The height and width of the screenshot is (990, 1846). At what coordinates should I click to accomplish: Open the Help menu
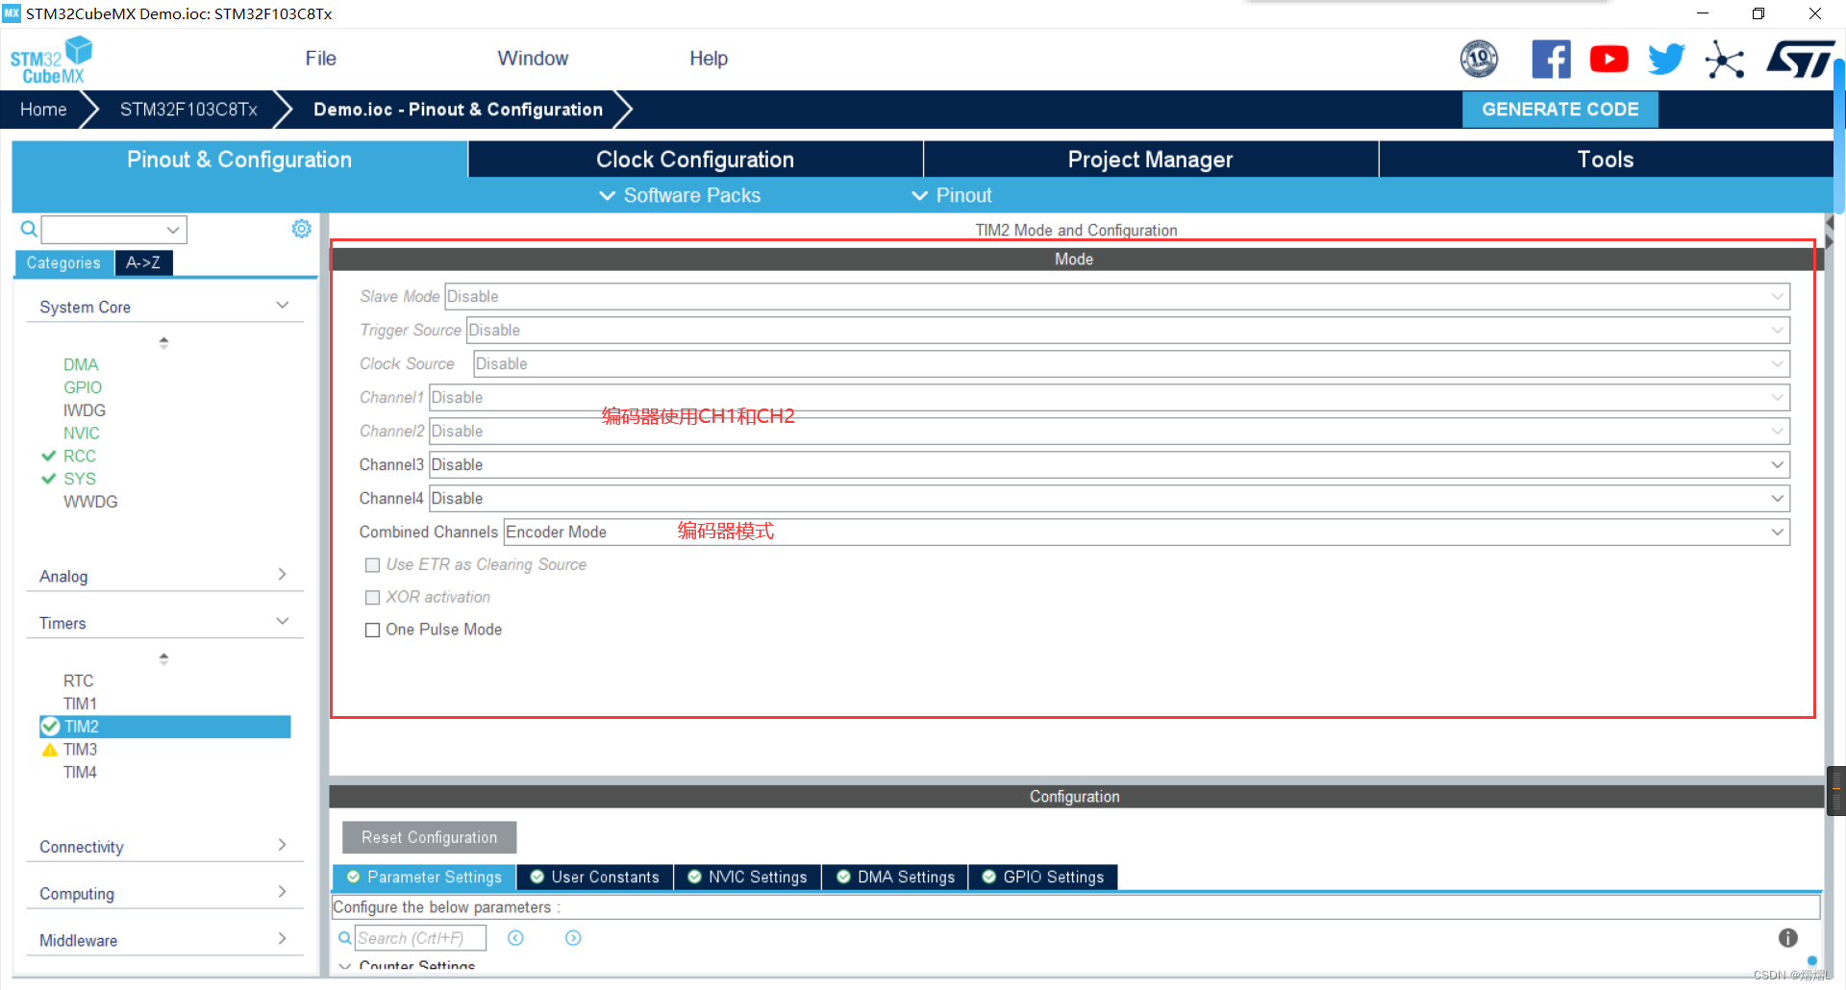click(709, 59)
